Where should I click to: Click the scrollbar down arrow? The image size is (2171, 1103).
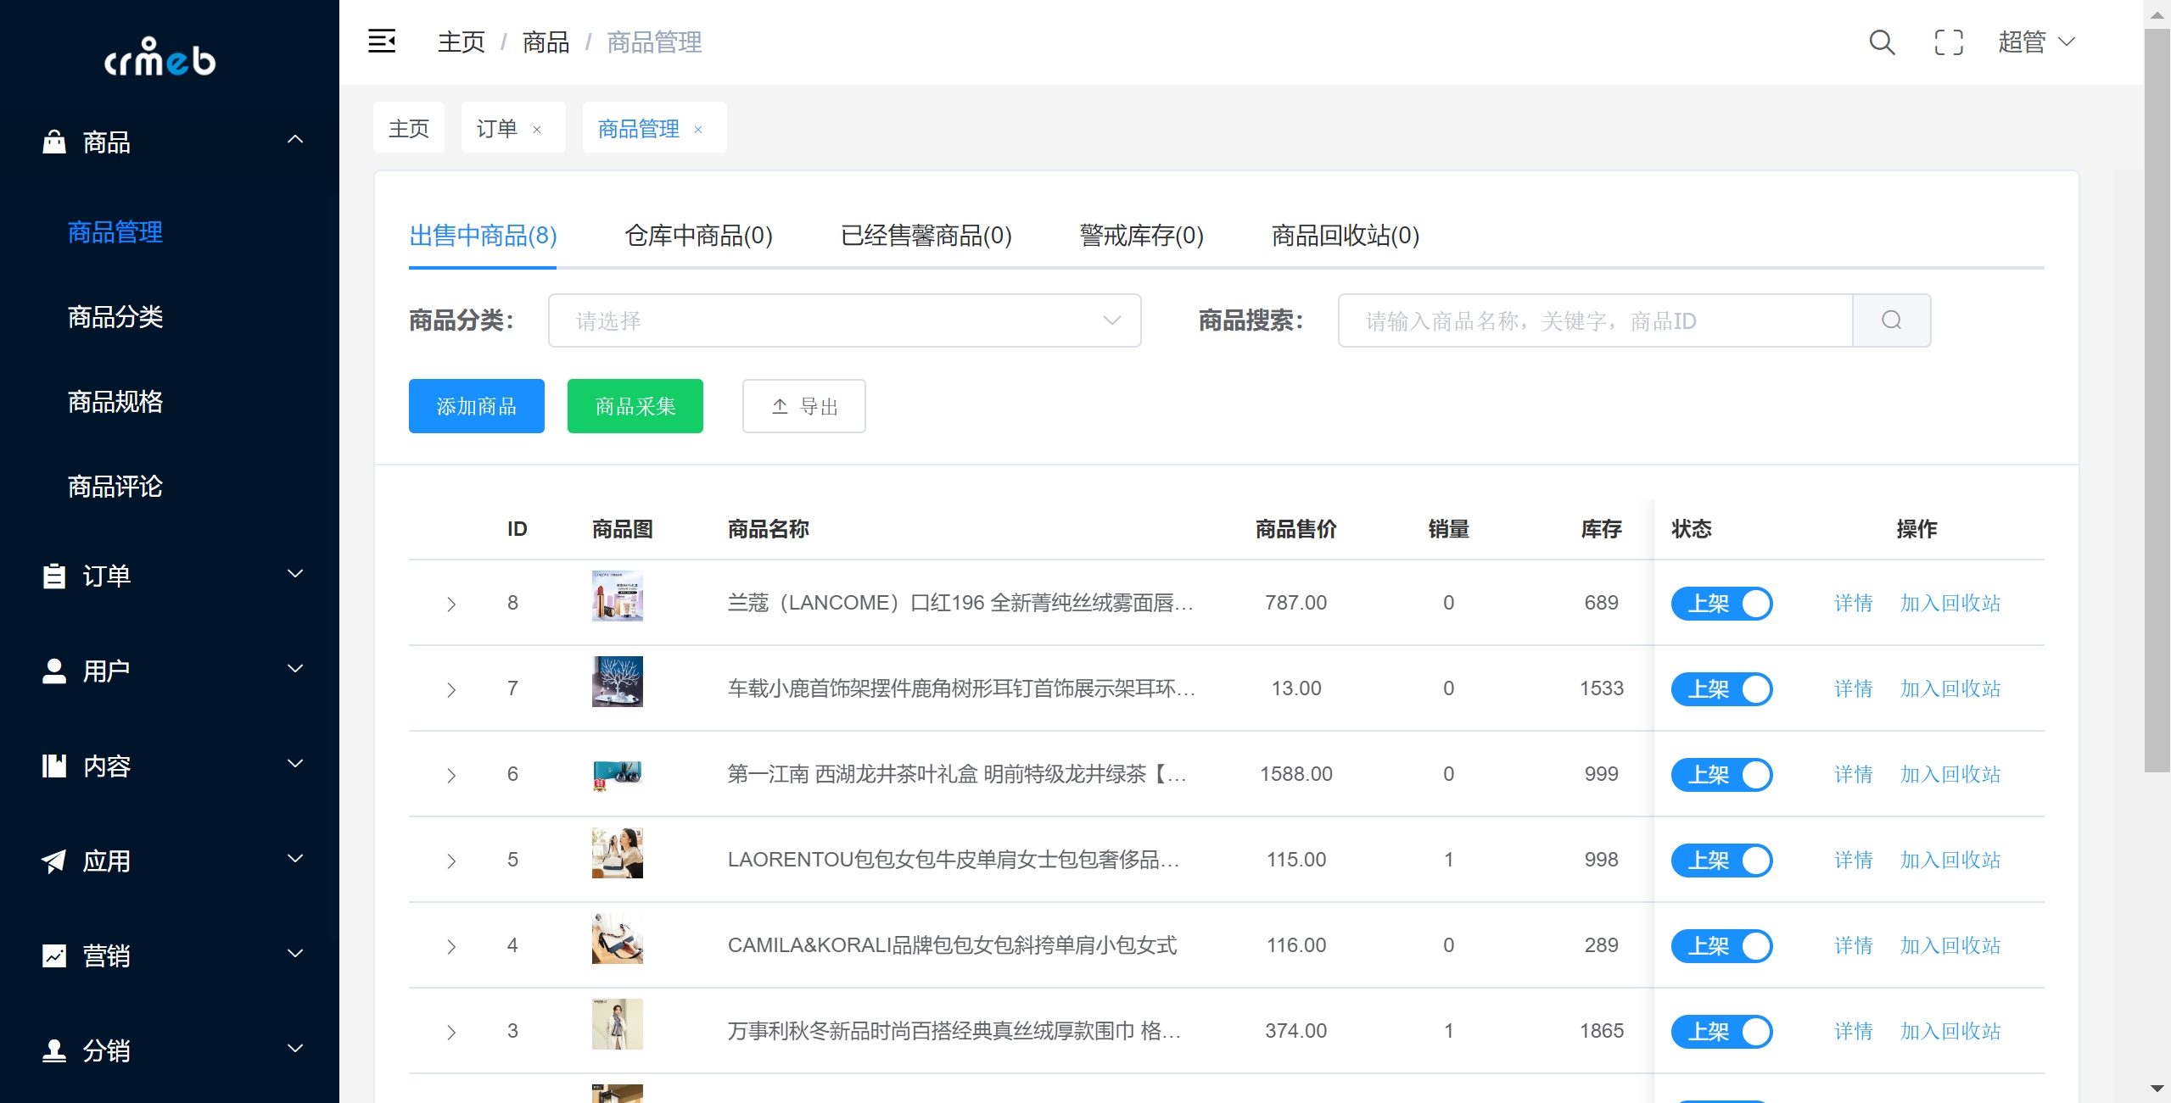click(x=2157, y=1088)
